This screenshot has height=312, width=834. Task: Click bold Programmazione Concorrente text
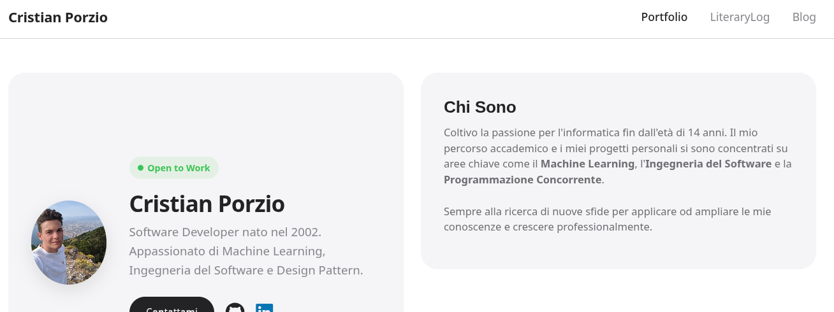pos(522,180)
